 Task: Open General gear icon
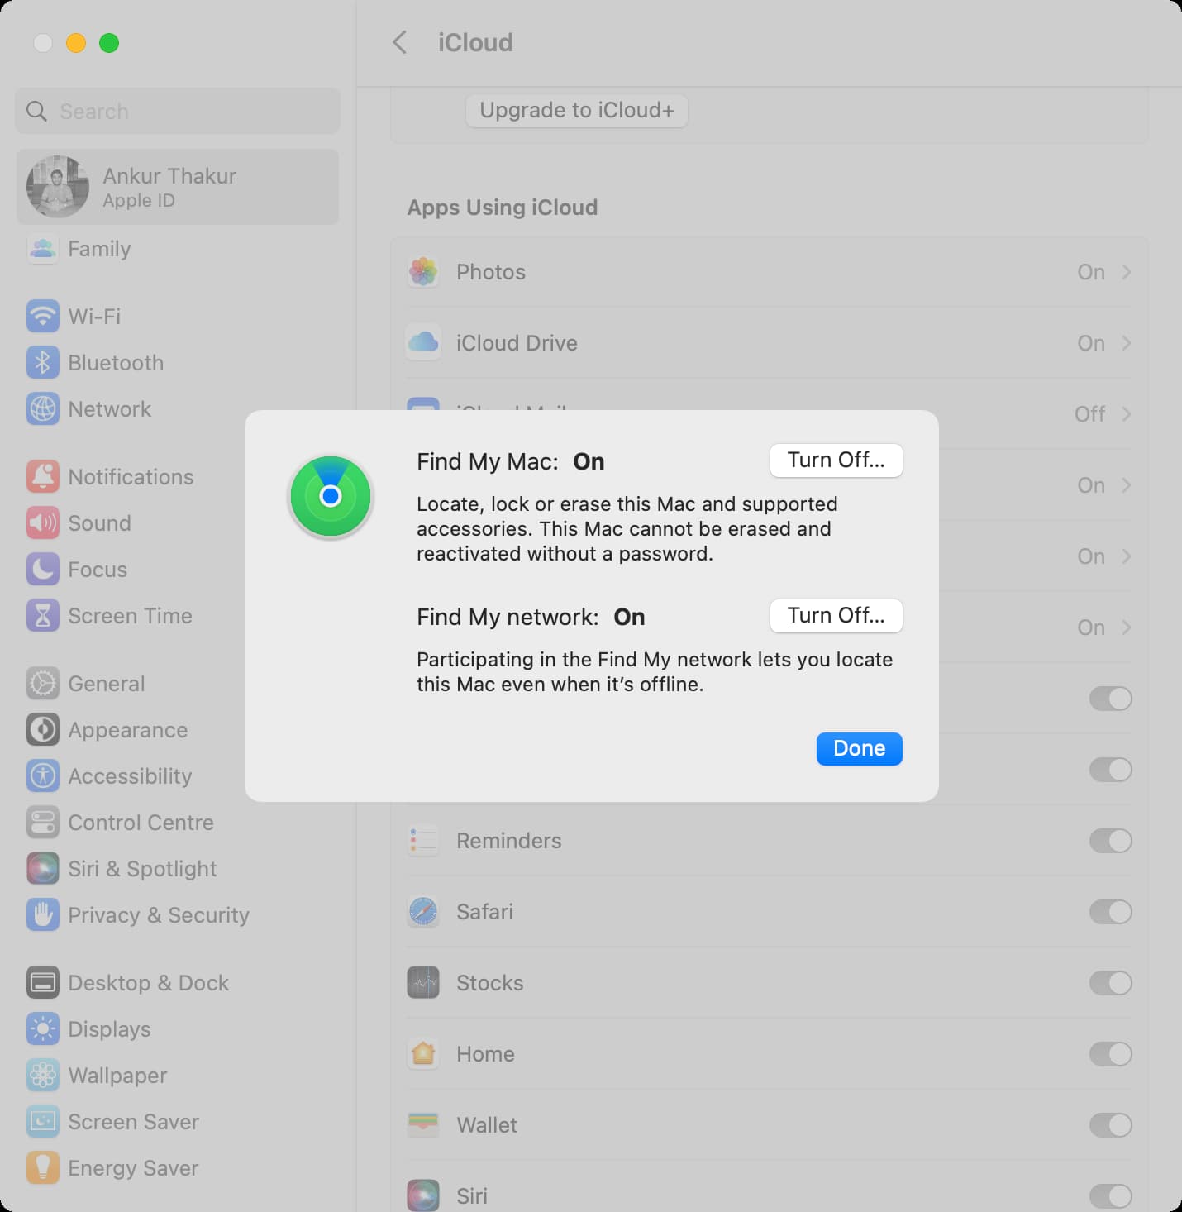pyautogui.click(x=43, y=683)
